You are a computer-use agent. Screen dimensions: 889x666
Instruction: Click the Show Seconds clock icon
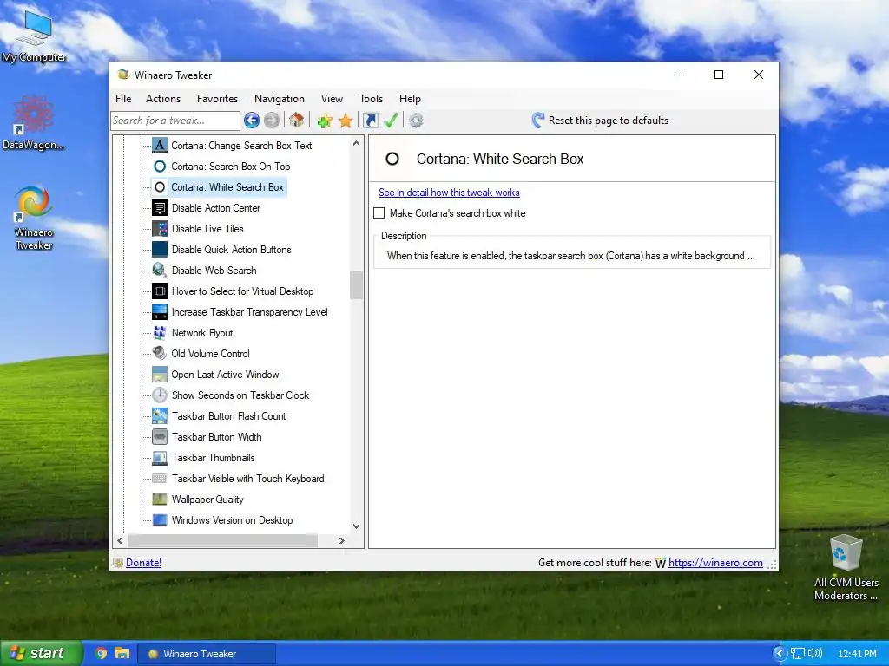(x=160, y=395)
